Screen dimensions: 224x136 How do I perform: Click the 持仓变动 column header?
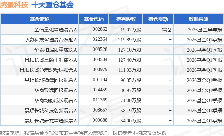158,19
